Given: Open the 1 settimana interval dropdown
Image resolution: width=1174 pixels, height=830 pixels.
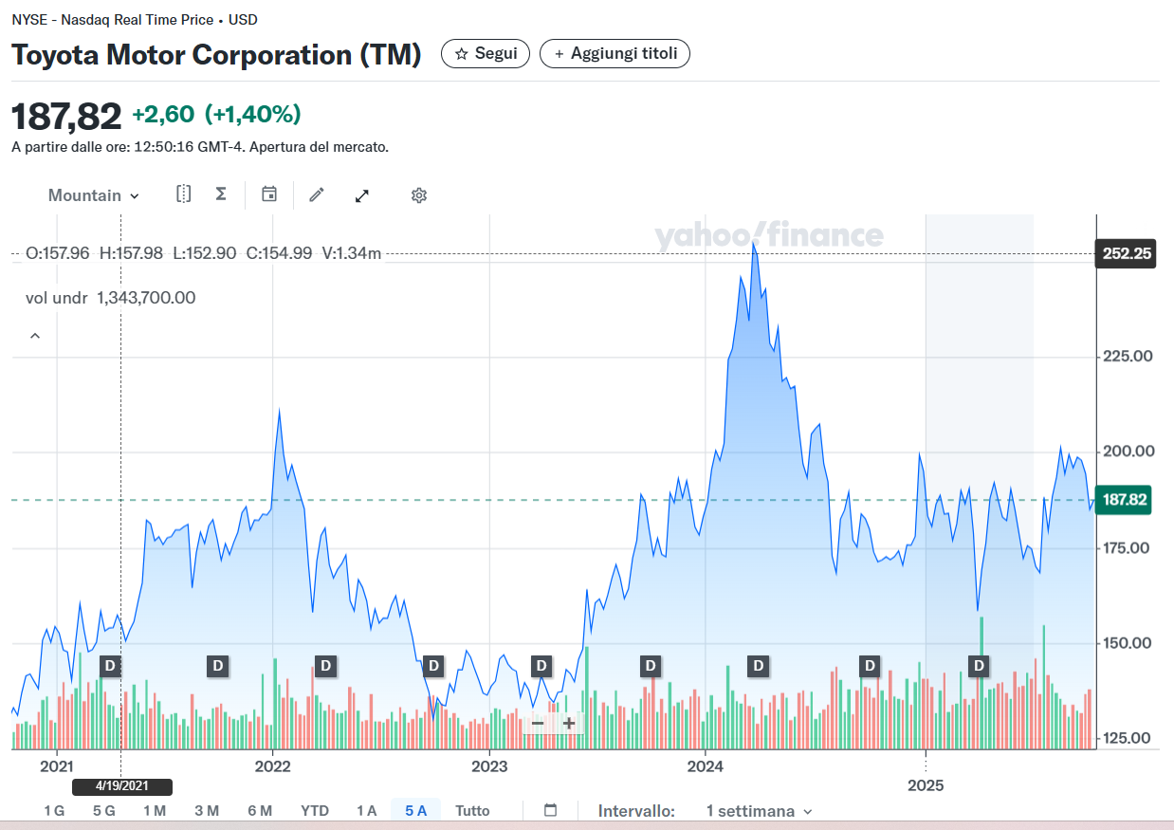Looking at the screenshot, I should pyautogui.click(x=759, y=811).
